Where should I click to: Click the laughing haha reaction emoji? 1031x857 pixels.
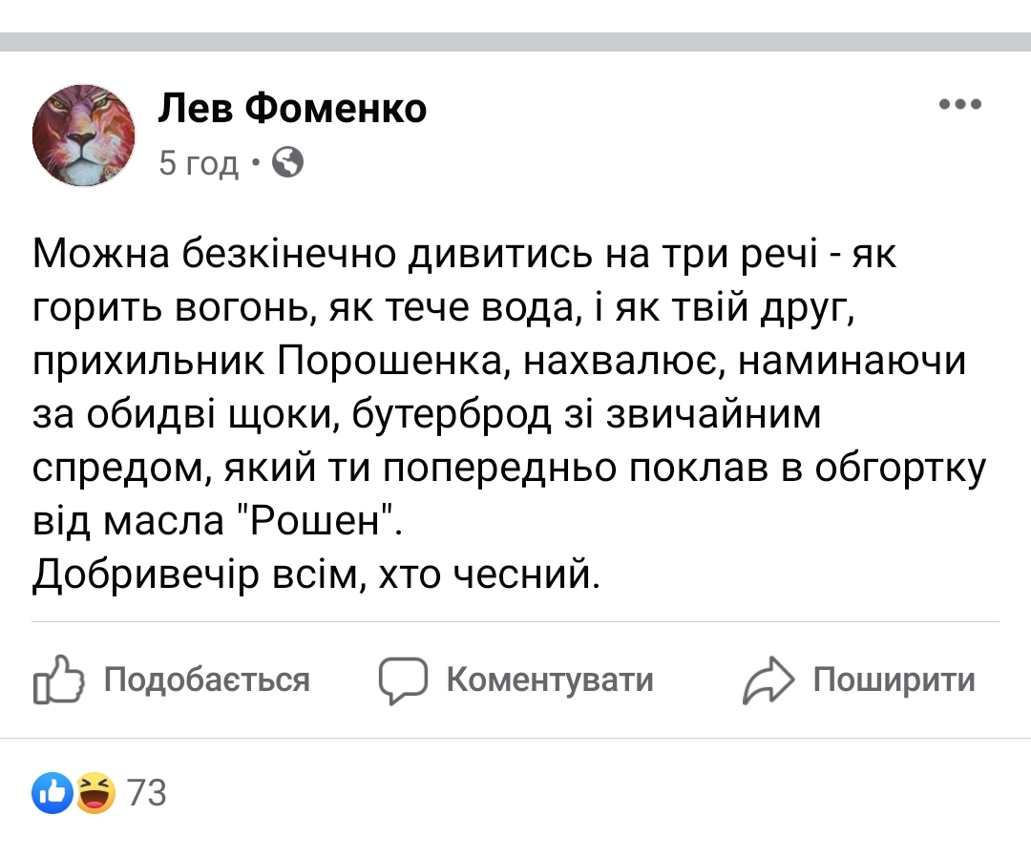pyautogui.click(x=95, y=793)
